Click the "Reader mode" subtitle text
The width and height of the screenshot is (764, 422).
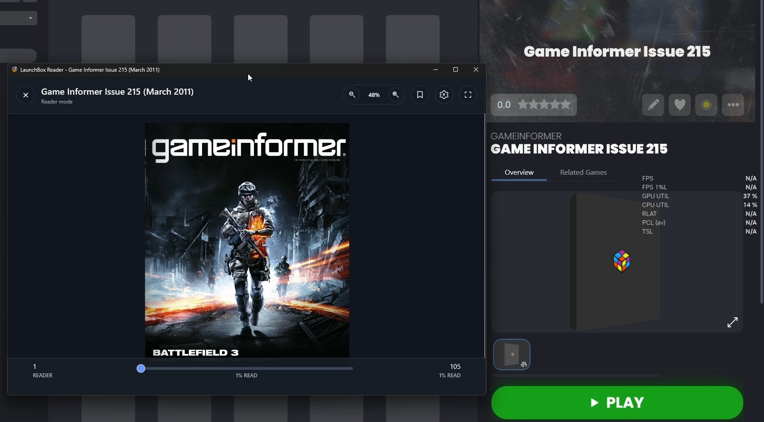[x=57, y=102]
